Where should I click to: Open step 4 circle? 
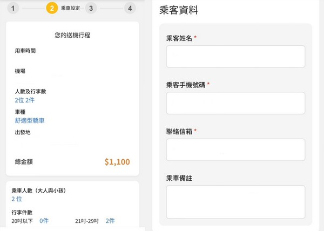click(x=130, y=8)
